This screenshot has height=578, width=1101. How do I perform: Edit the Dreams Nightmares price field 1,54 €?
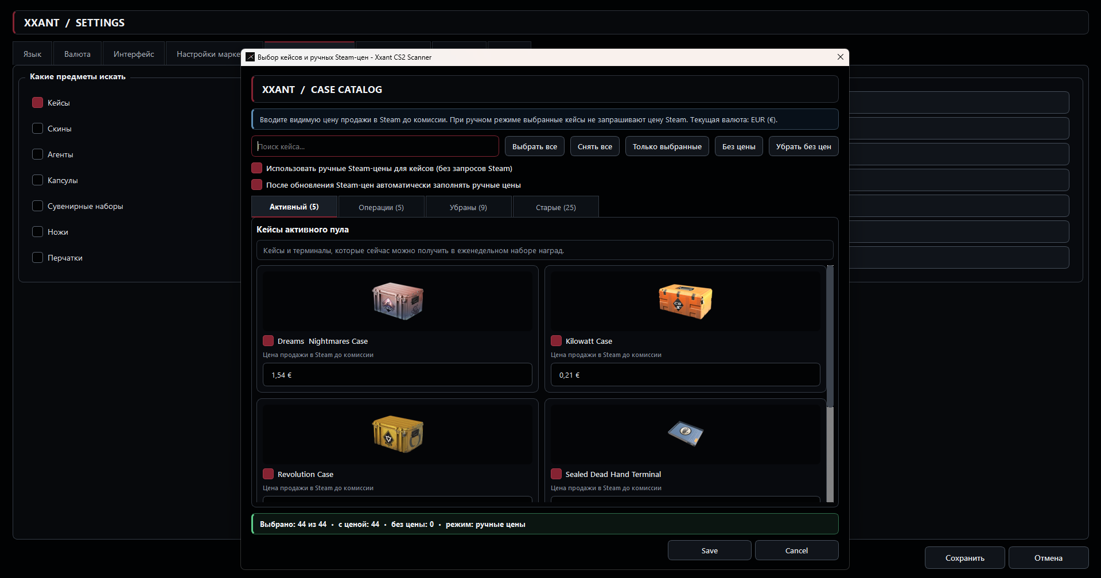[x=398, y=375]
